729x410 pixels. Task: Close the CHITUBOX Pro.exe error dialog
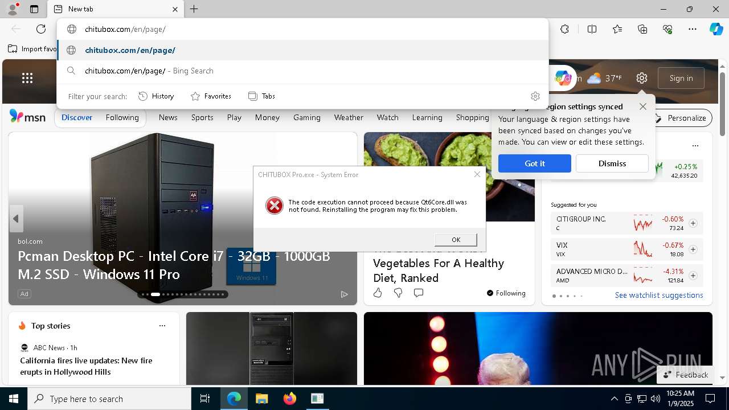point(477,174)
